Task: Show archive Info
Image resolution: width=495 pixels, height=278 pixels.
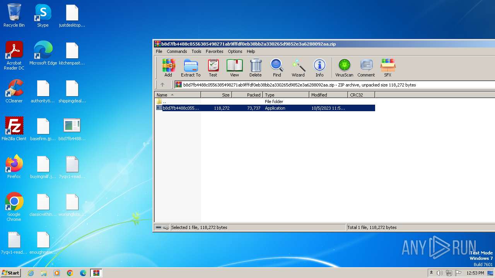Action: (319, 68)
